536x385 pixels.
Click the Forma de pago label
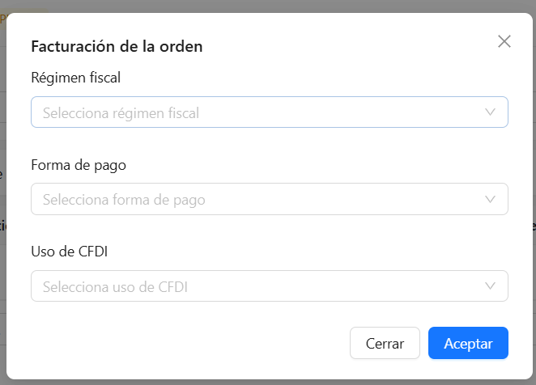point(79,165)
